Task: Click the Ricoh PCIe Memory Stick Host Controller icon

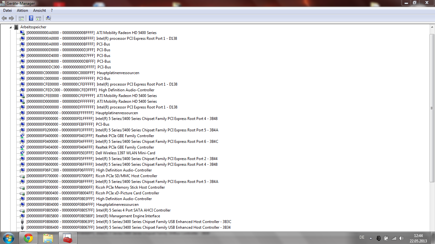Action: pos(22,187)
